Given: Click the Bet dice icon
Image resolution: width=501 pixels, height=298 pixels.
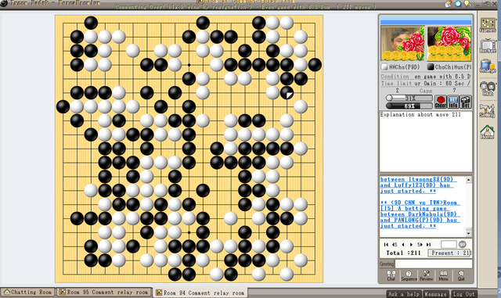Looking at the screenshot, I should click(x=466, y=102).
